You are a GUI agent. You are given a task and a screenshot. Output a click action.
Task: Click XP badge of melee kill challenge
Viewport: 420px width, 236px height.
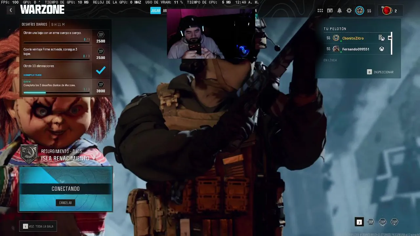tap(101, 35)
